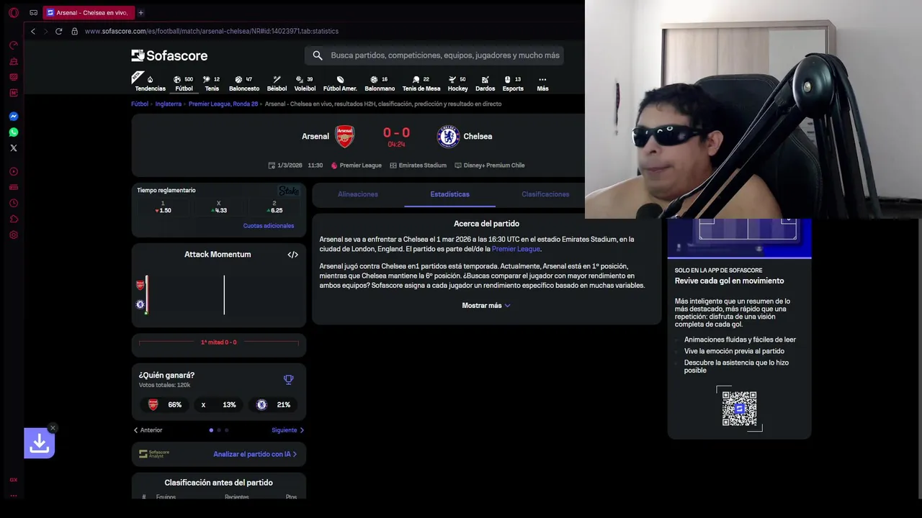Open Attack Momentum embed code icon
This screenshot has height=518, width=922.
pos(292,255)
